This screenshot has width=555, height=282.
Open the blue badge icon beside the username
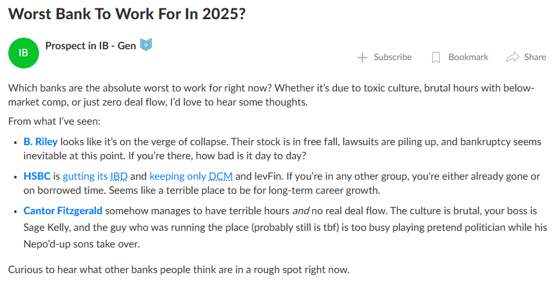click(x=146, y=45)
